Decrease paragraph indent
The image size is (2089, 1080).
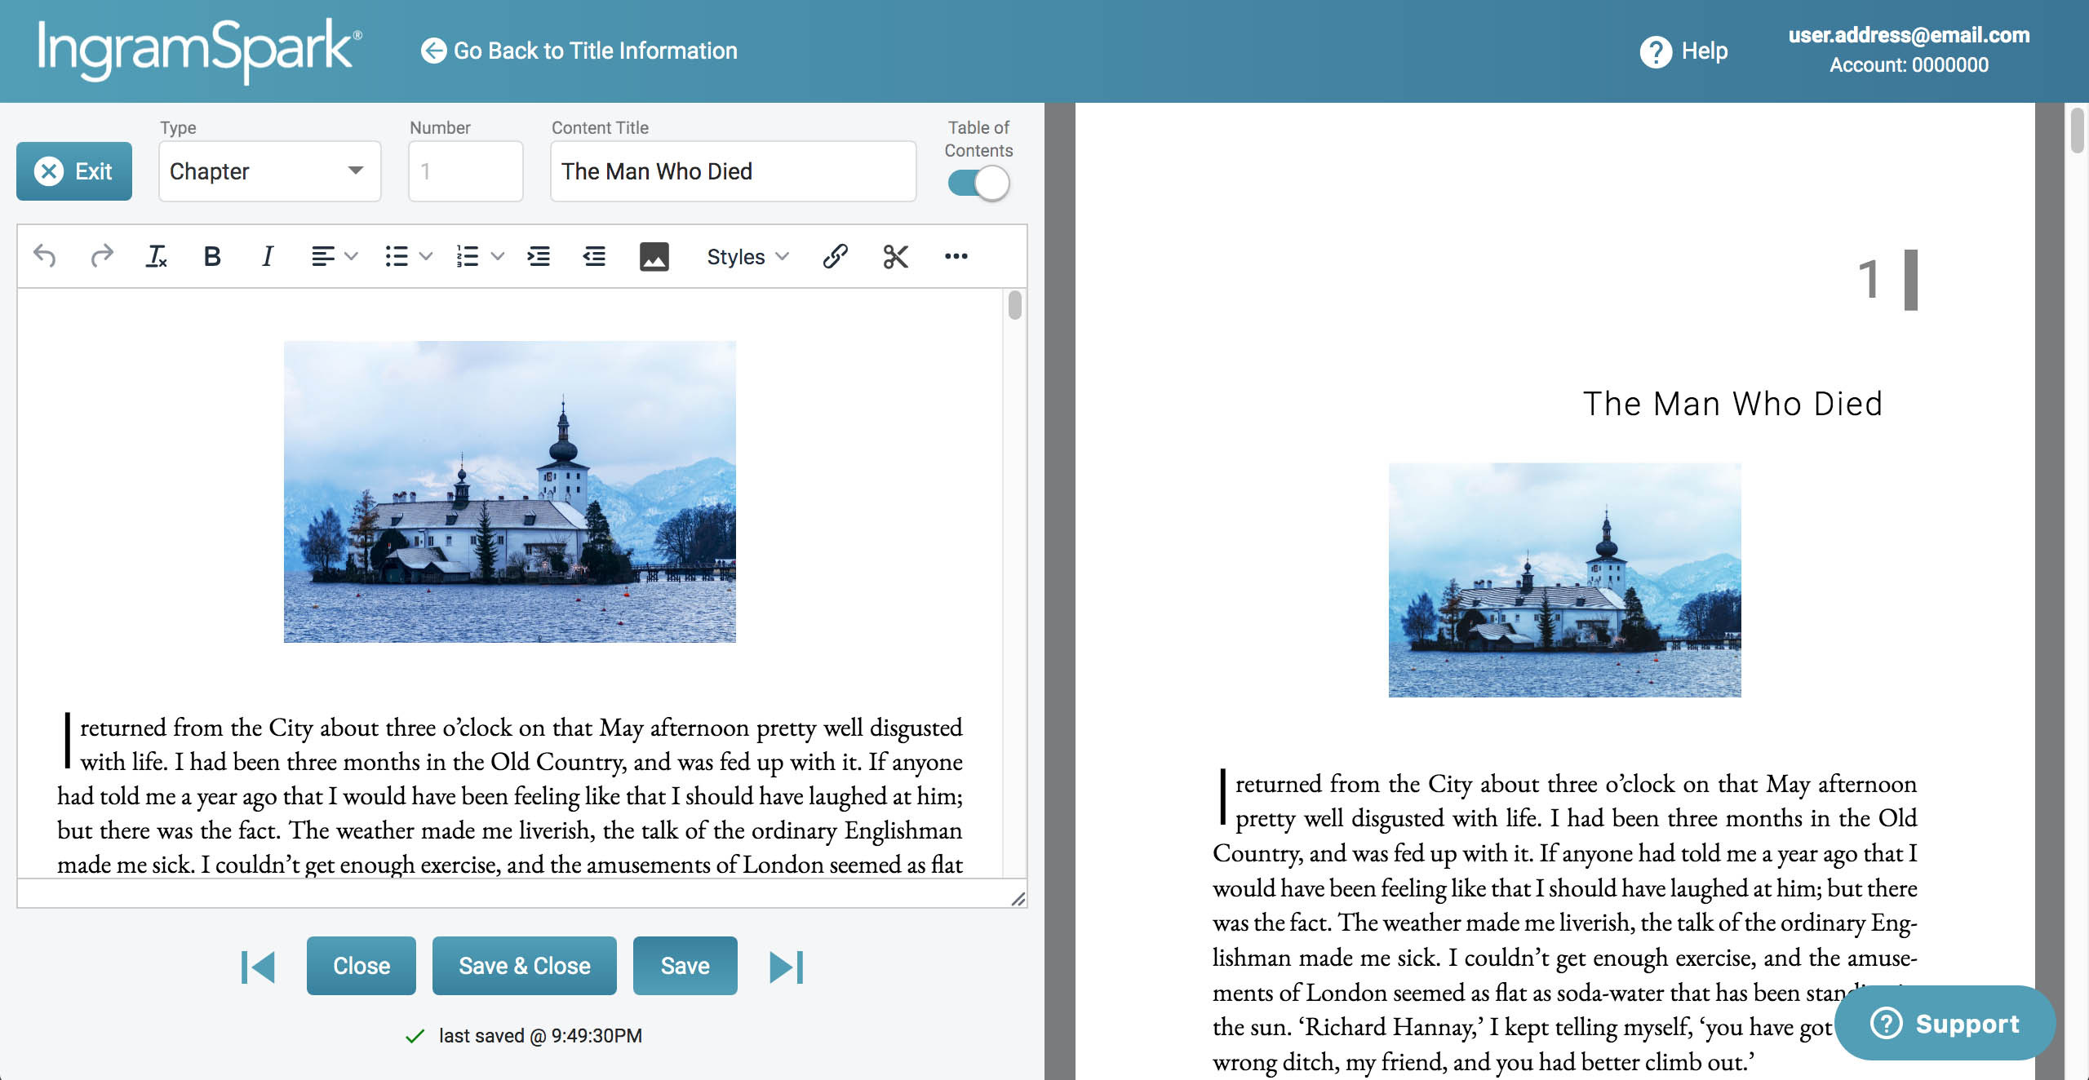(x=594, y=256)
